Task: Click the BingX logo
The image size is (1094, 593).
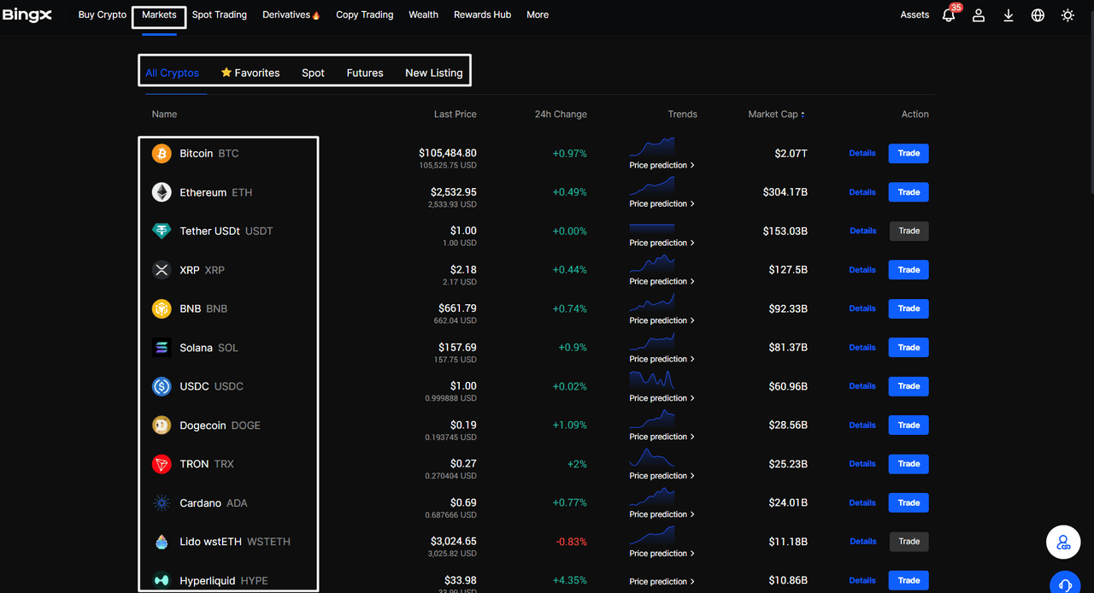Action: pos(26,15)
